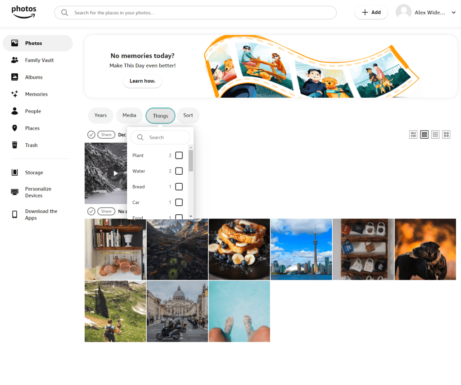The height and width of the screenshot is (385, 461).
Task: Click the Alex Wide profile avatar
Action: point(403,12)
